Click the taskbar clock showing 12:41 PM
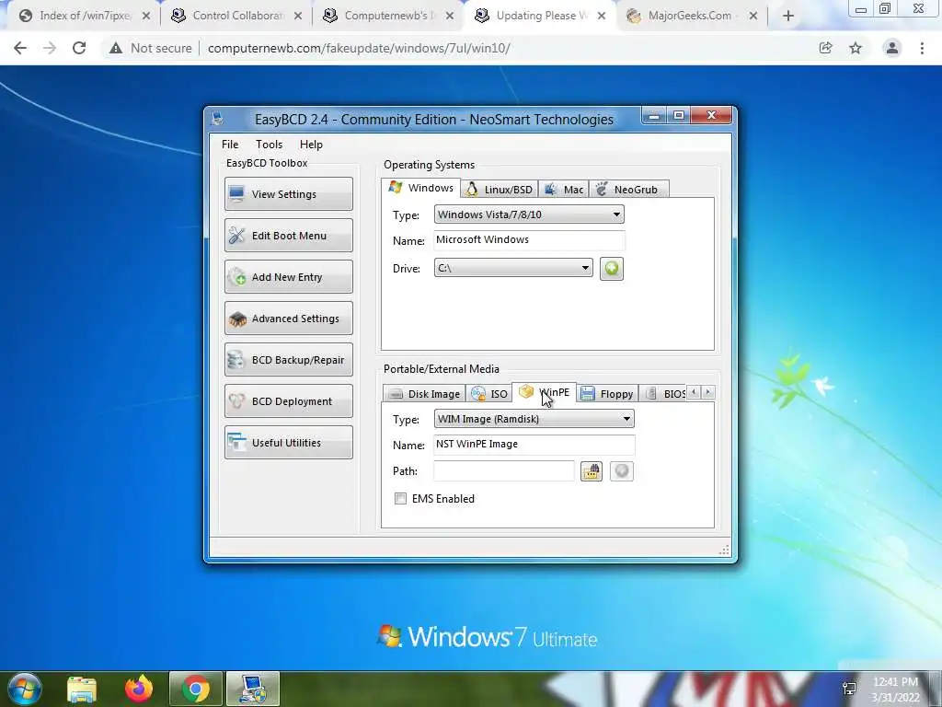The width and height of the screenshot is (942, 707). point(895,690)
